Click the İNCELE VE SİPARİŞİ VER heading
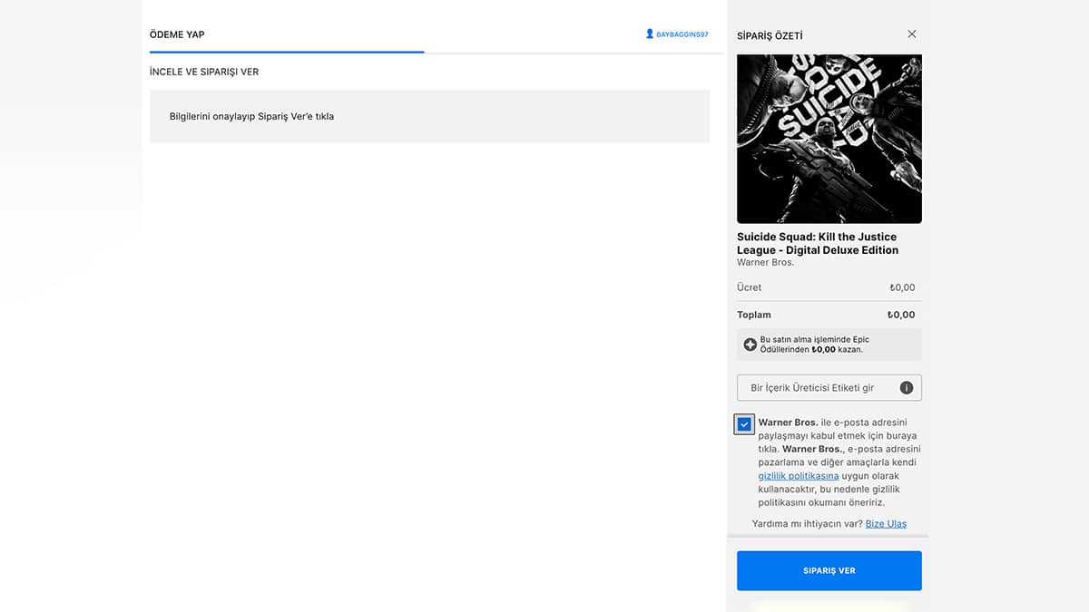 click(204, 72)
